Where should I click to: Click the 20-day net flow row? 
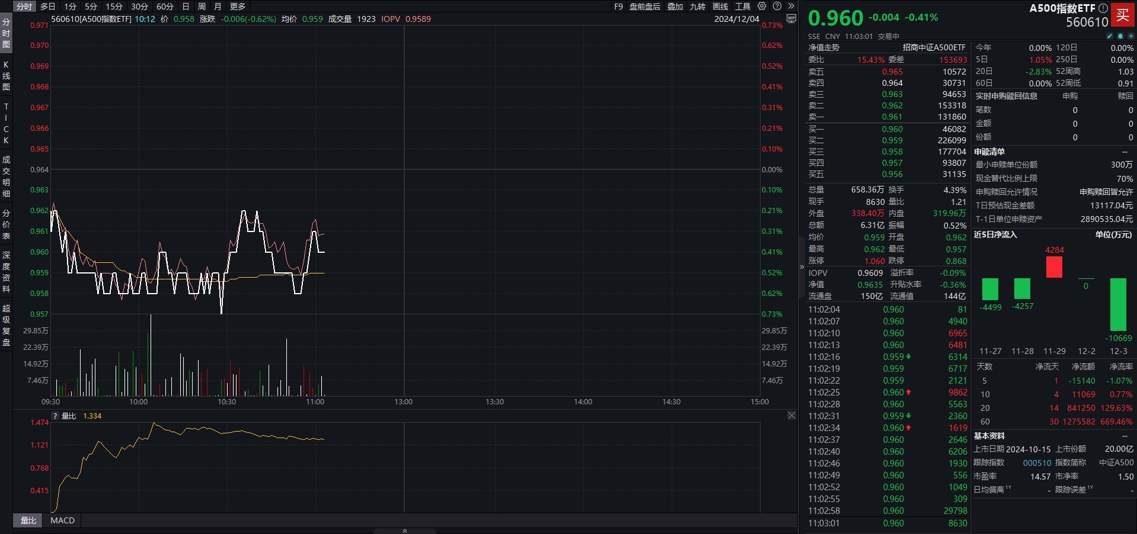[1054, 408]
